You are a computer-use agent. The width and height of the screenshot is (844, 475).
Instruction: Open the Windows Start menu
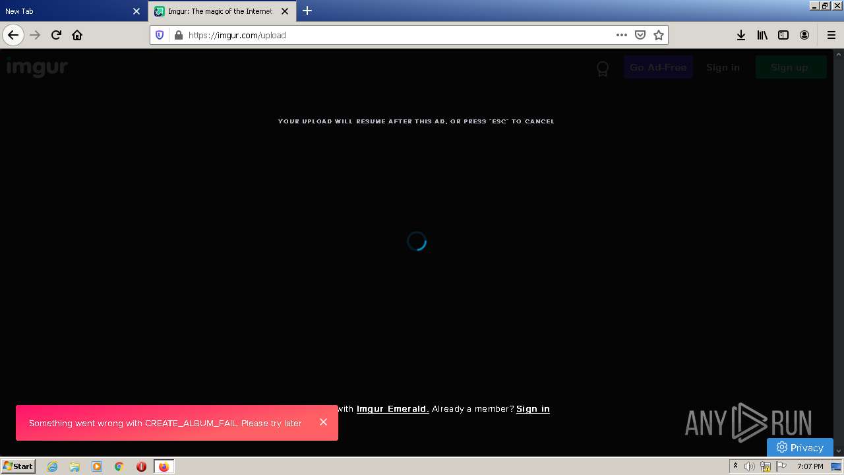[x=18, y=466]
